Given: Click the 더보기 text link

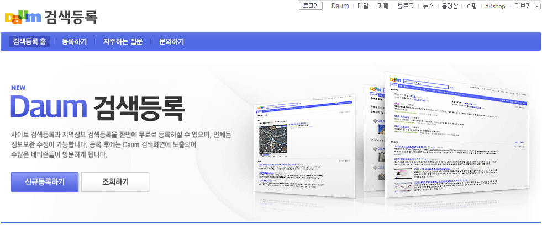Looking at the screenshot, I should pyautogui.click(x=522, y=6).
